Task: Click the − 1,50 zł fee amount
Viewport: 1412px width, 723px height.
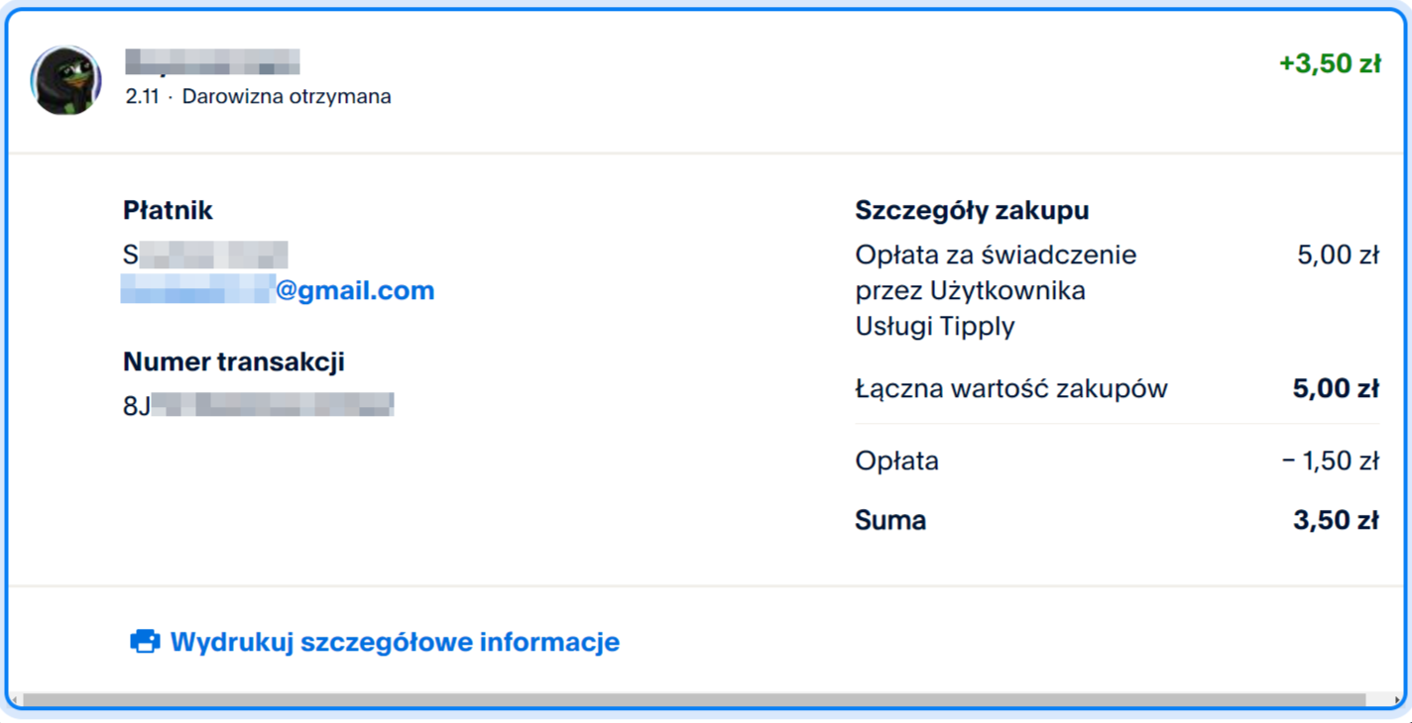Action: pos(1330,461)
